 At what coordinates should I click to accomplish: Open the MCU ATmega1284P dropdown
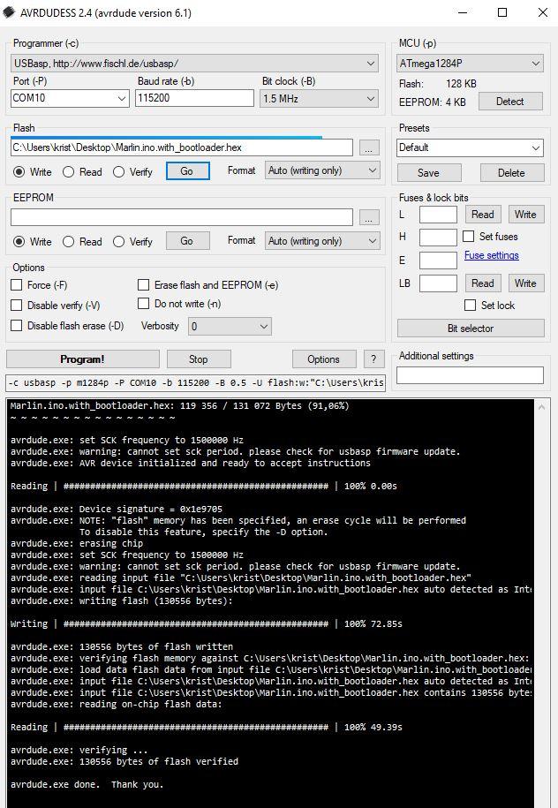(470, 64)
